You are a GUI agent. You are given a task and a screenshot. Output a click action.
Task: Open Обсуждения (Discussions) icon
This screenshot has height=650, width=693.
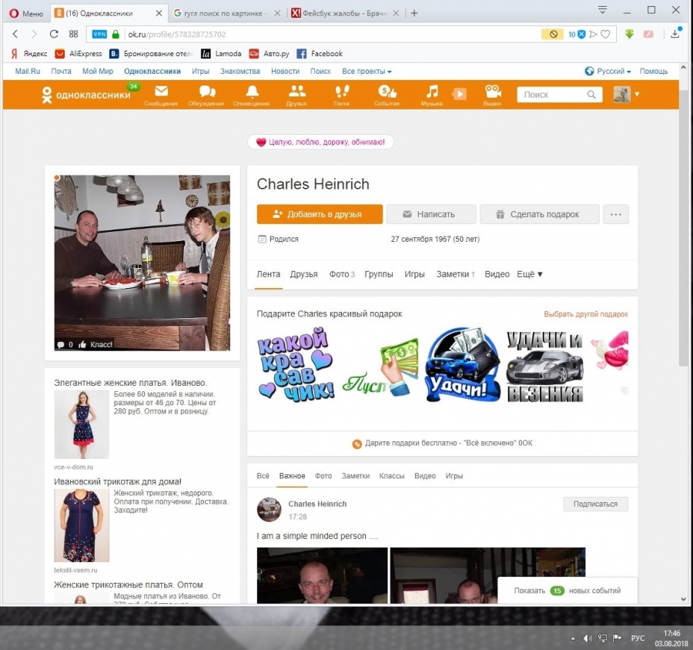(206, 94)
